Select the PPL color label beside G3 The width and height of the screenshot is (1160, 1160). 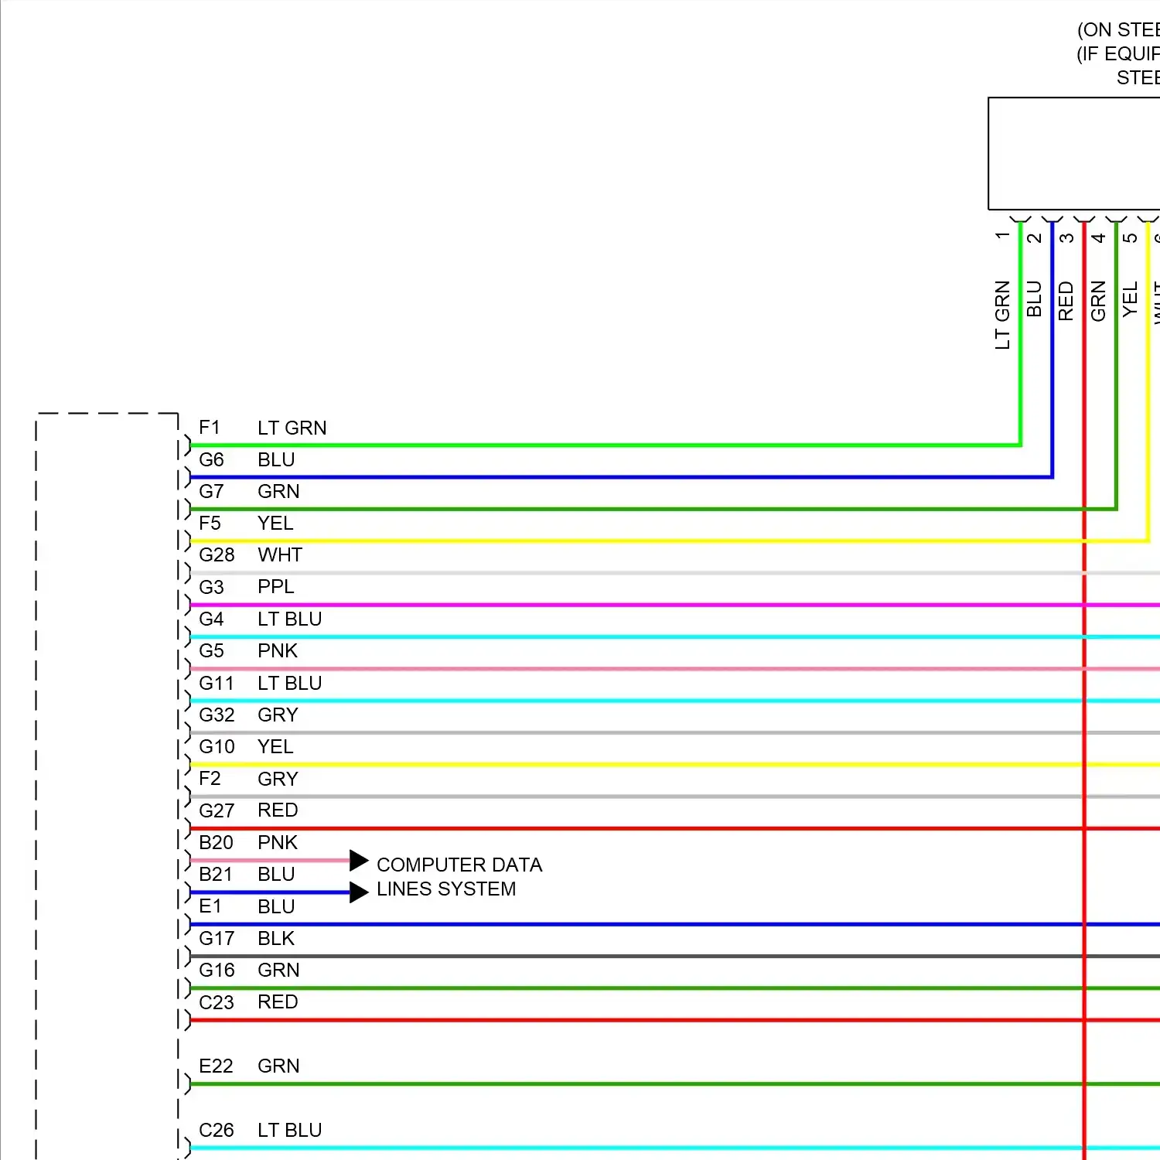(276, 587)
